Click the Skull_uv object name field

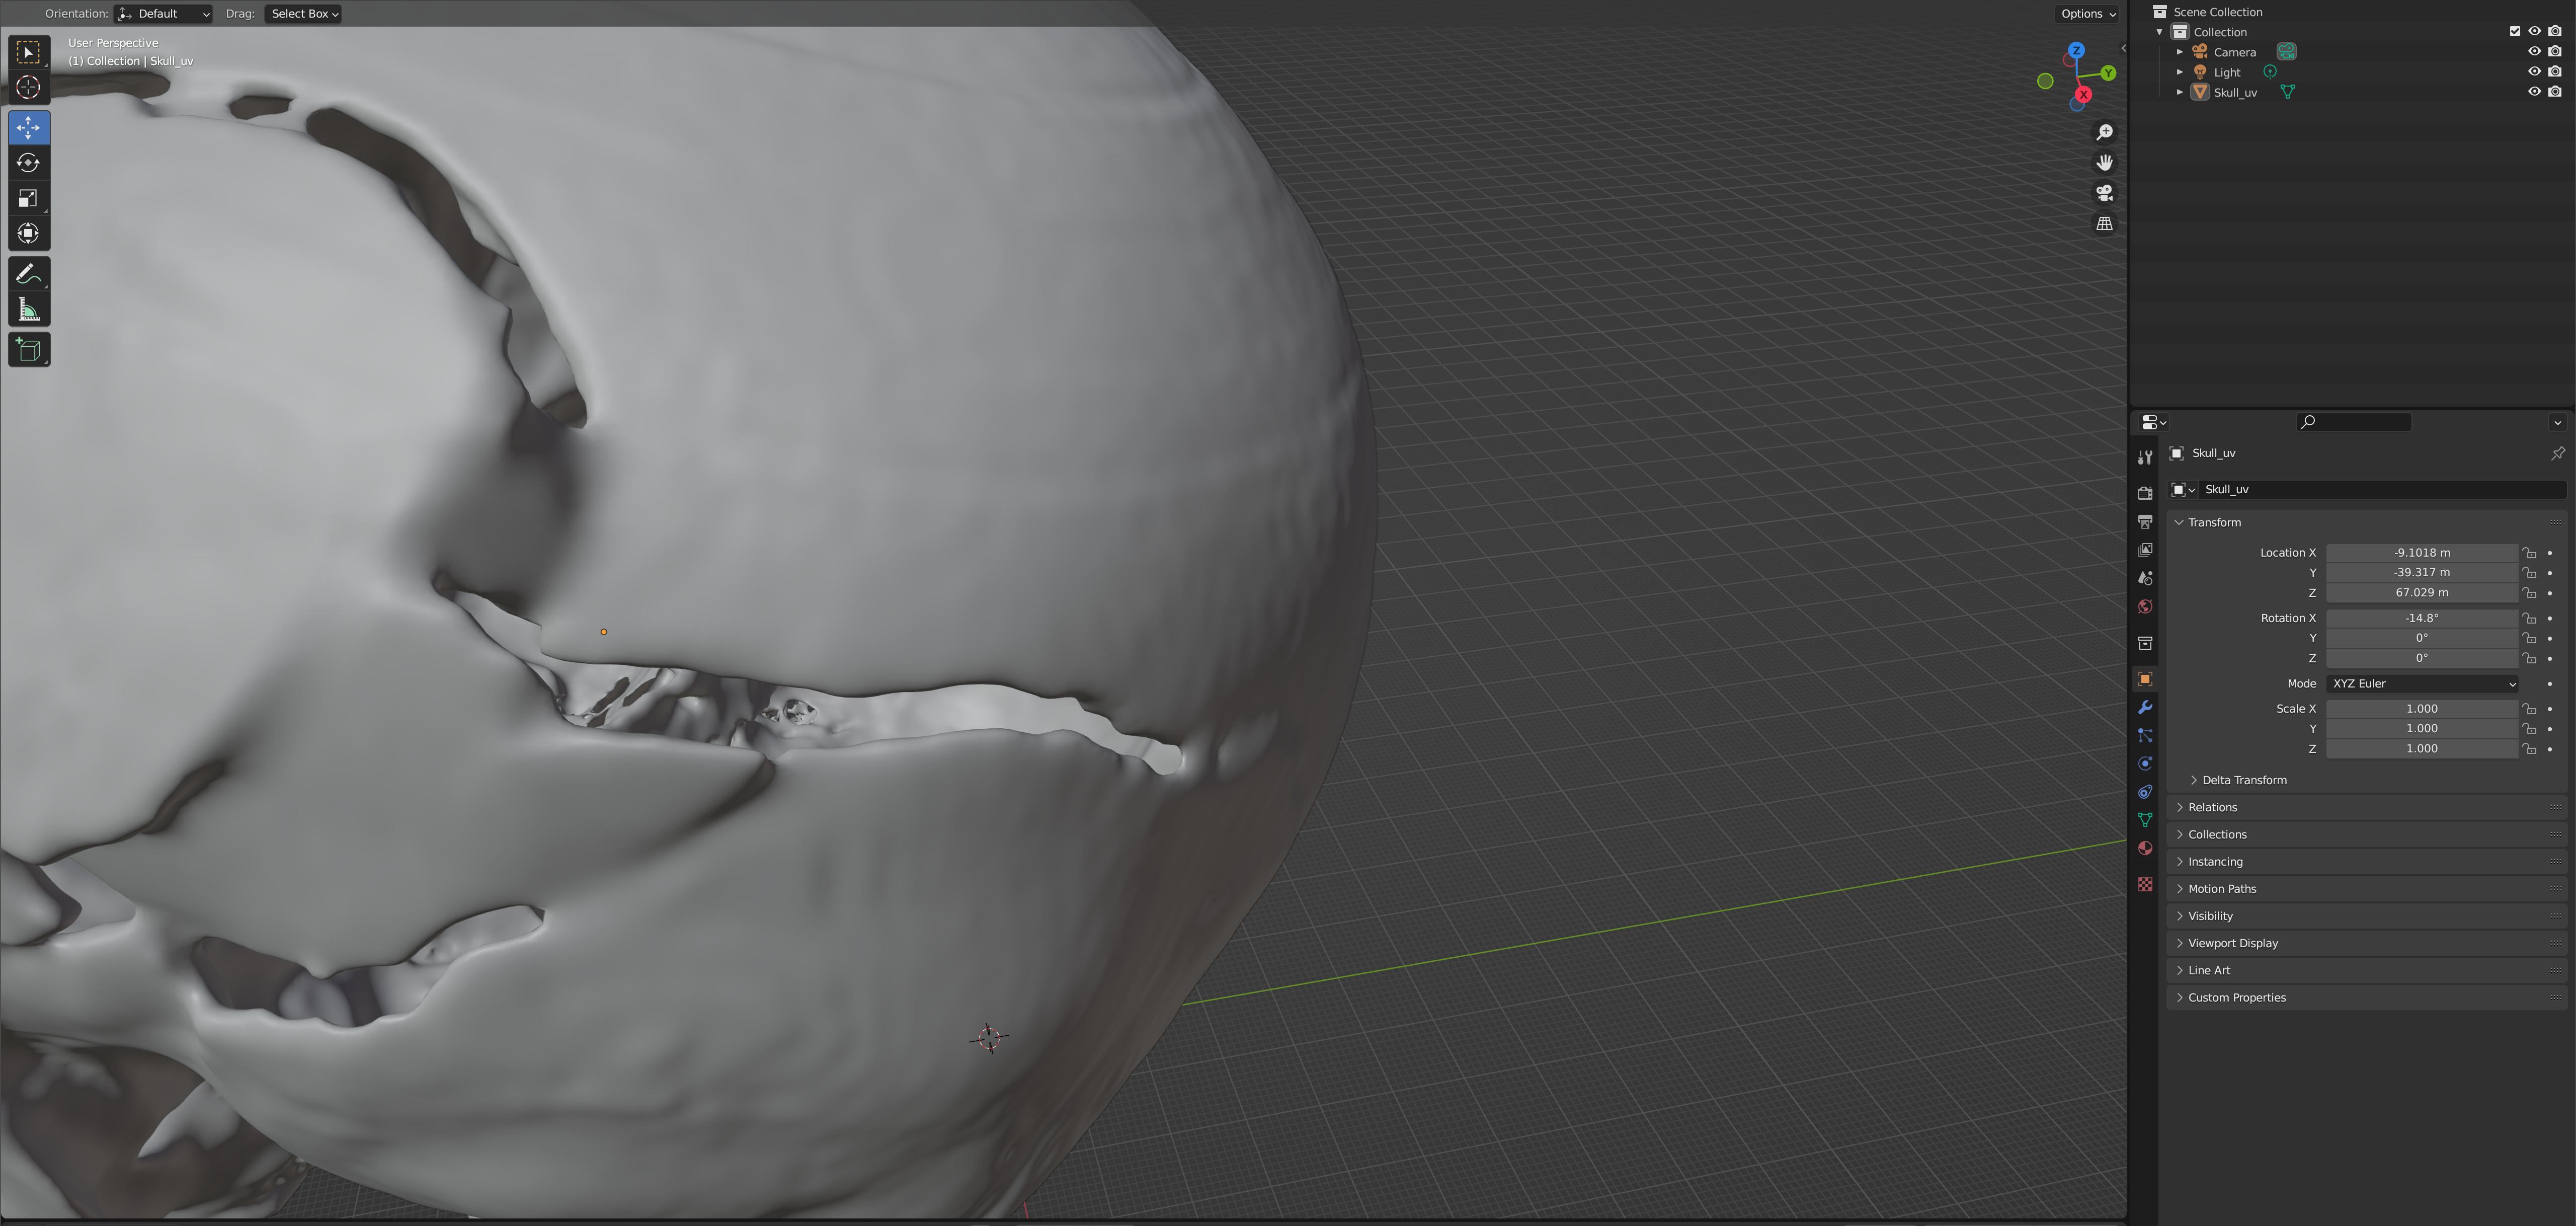tap(2382, 489)
